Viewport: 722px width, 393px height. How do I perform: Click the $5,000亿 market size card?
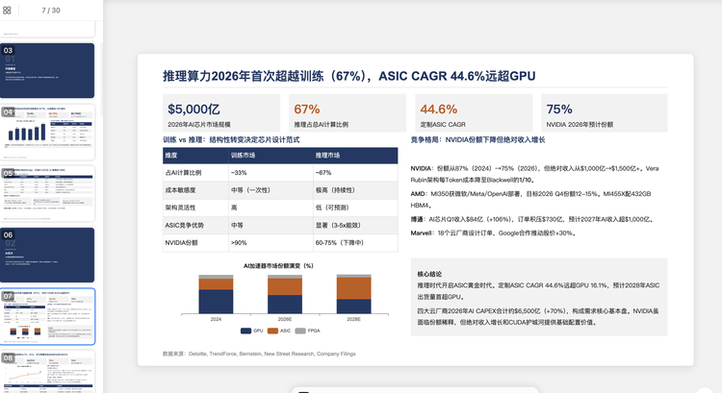click(x=221, y=113)
